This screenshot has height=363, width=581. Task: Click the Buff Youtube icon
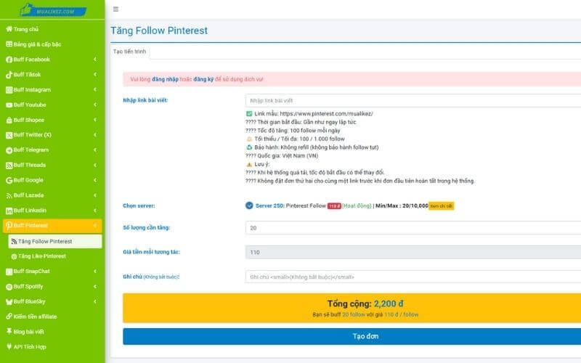click(x=9, y=105)
